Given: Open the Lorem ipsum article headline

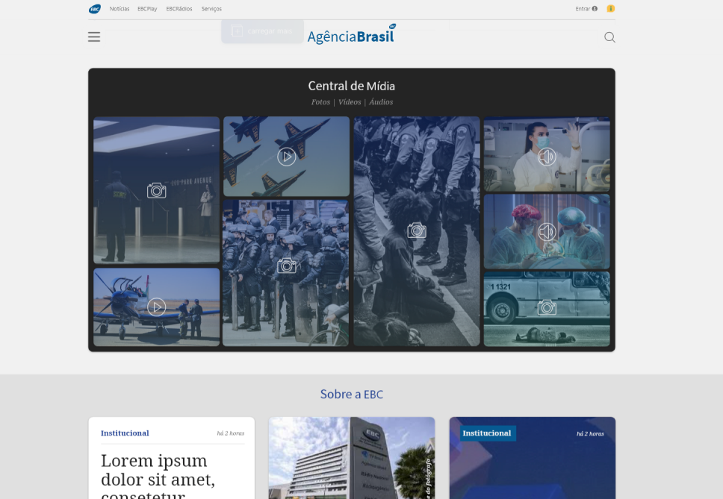Looking at the screenshot, I should coord(158,476).
